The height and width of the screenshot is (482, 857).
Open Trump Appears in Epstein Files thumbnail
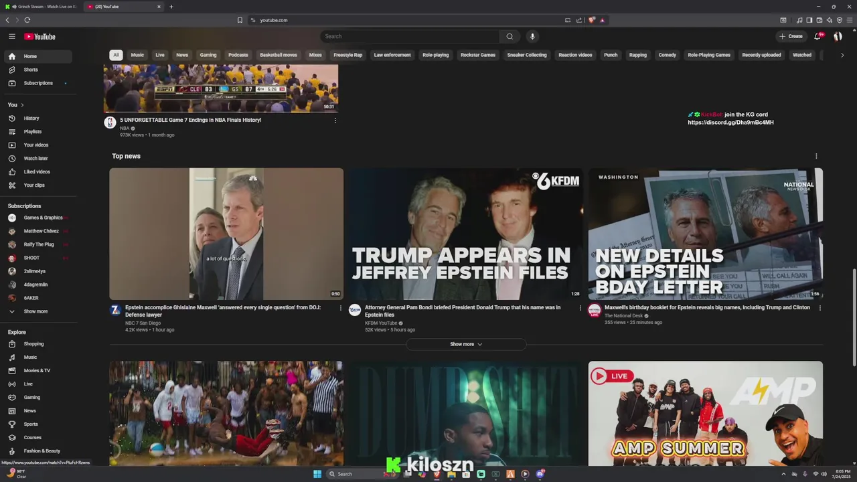click(x=466, y=234)
